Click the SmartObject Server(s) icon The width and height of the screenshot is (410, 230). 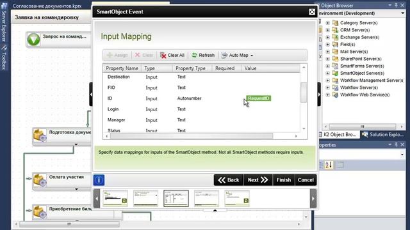click(x=335, y=73)
